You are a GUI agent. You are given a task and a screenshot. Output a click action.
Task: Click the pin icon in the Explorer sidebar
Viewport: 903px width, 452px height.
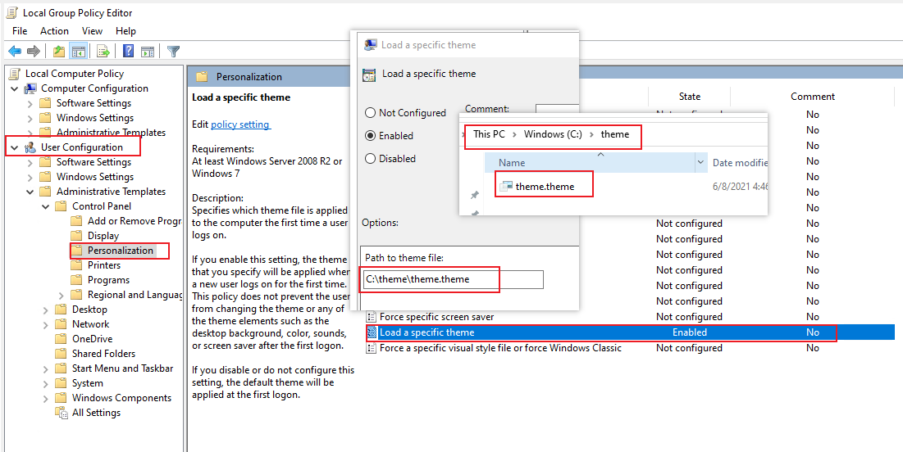point(475,196)
